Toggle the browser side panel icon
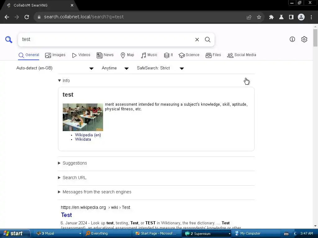 point(291,17)
